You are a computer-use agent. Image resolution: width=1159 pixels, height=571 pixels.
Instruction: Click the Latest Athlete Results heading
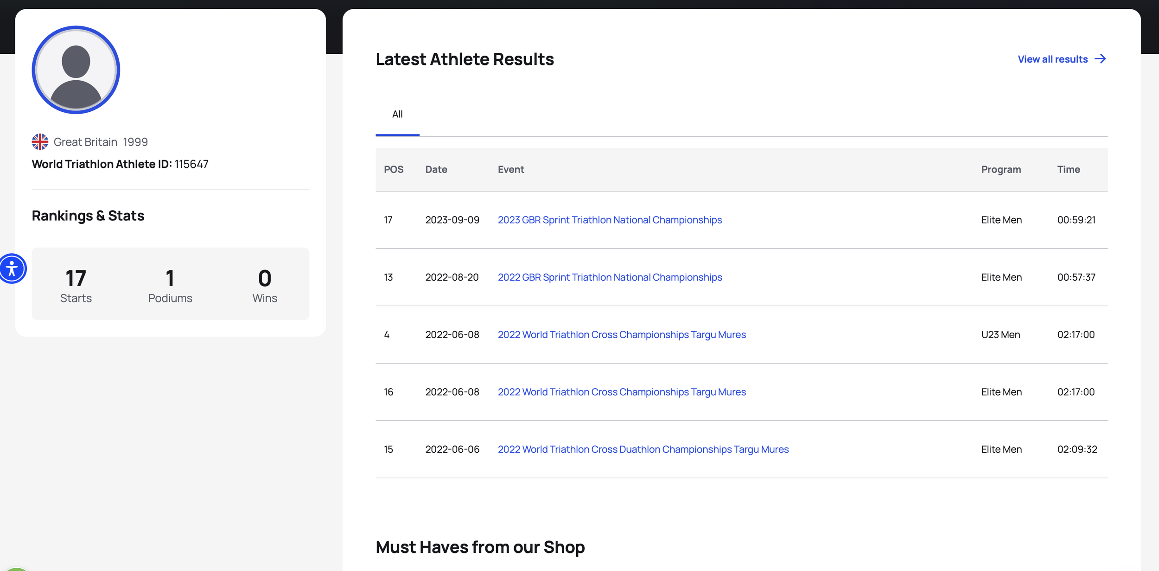pos(464,59)
